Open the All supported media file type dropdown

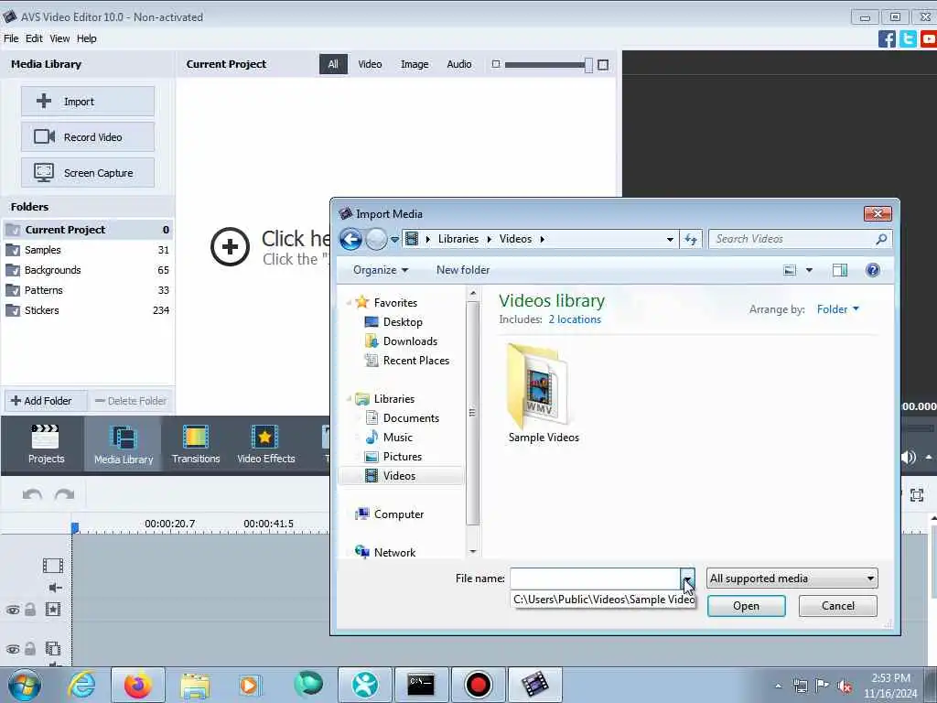pos(792,579)
